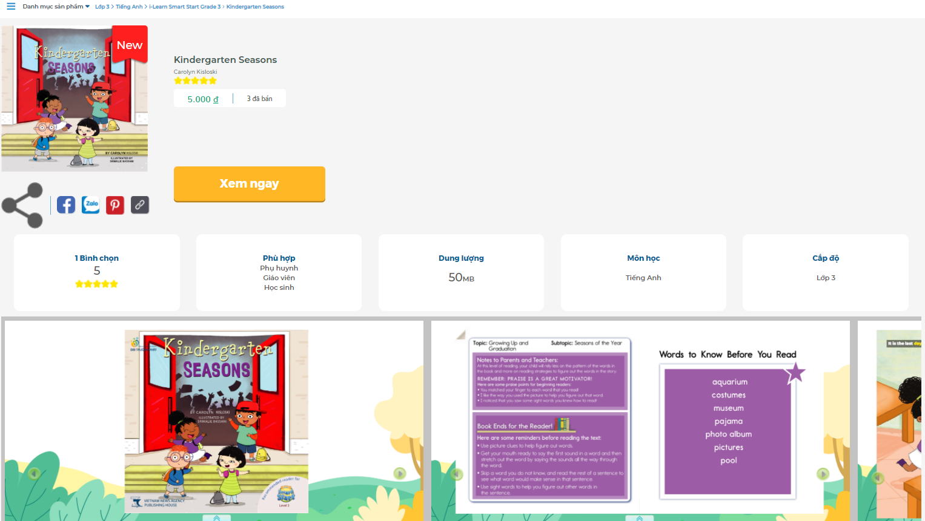This screenshot has width=925, height=521.
Task: Click Lớp 3 in the Cấp độ card
Action: pos(826,278)
